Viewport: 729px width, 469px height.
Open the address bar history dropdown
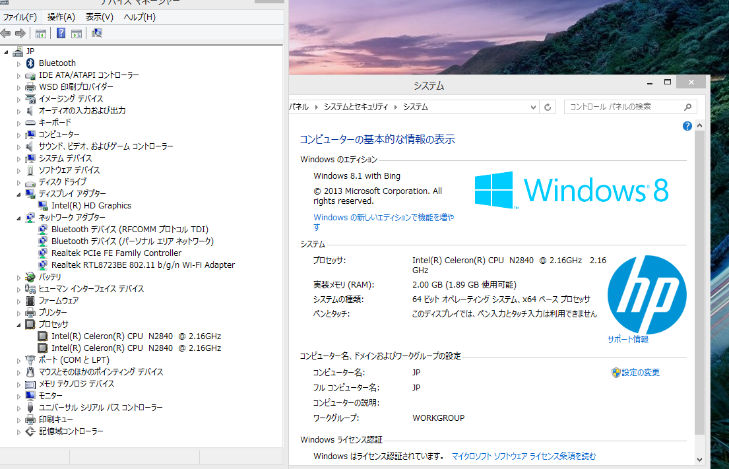point(533,108)
